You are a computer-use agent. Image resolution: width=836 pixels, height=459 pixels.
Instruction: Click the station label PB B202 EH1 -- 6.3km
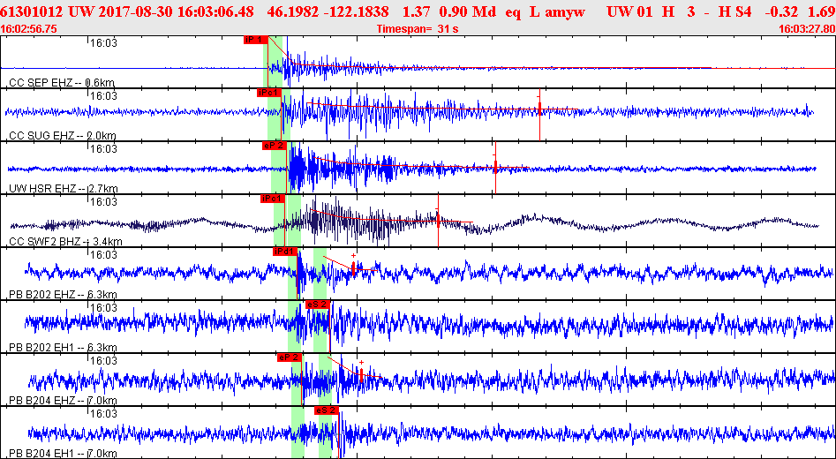click(x=63, y=347)
